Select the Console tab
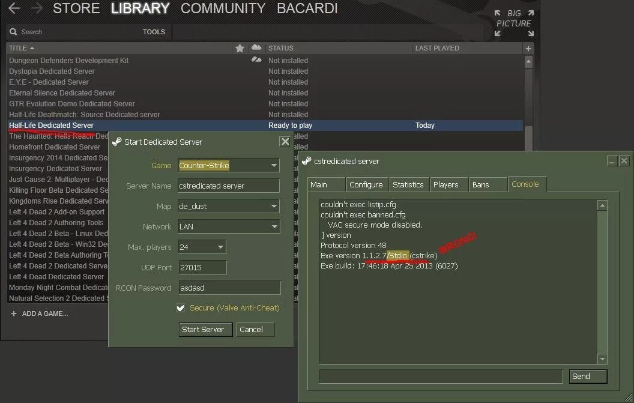The width and height of the screenshot is (634, 403). [527, 184]
